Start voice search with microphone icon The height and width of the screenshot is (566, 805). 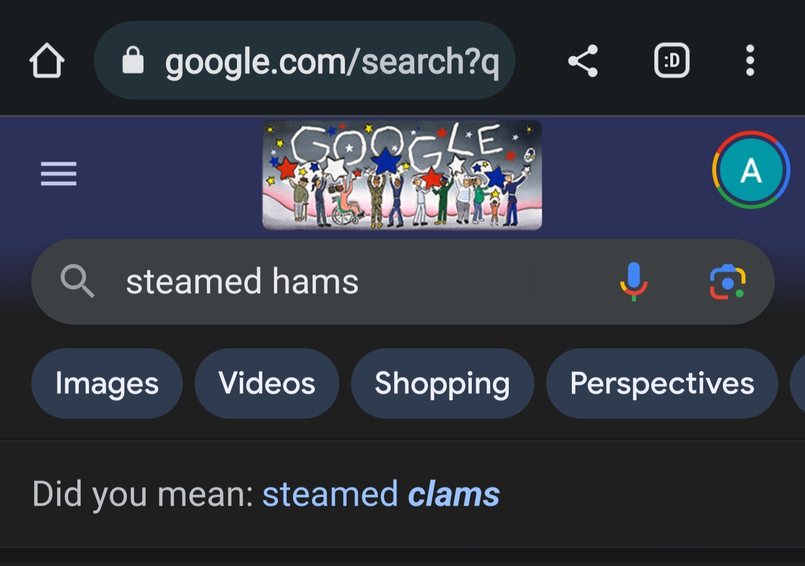633,281
